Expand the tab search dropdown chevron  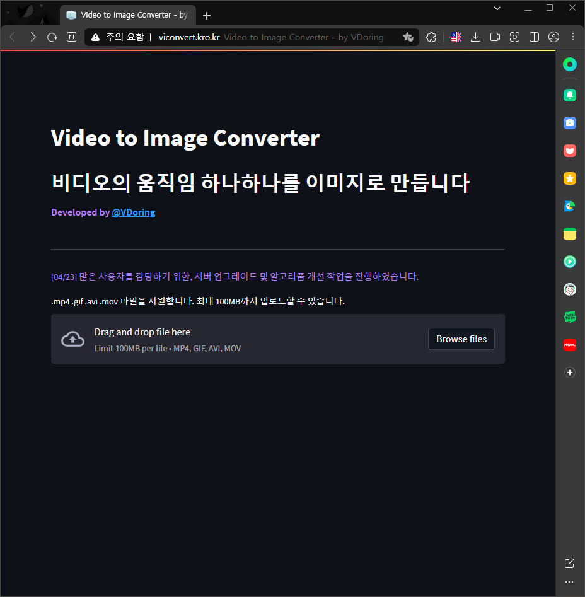pyautogui.click(x=497, y=8)
